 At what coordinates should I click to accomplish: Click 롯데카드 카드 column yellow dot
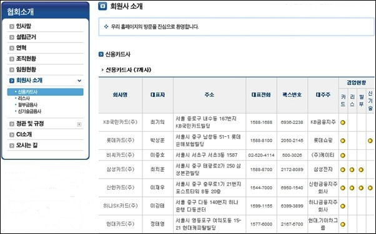coord(343,141)
